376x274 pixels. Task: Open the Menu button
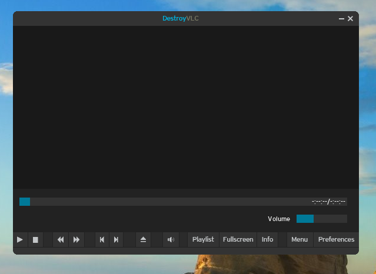tap(300, 239)
